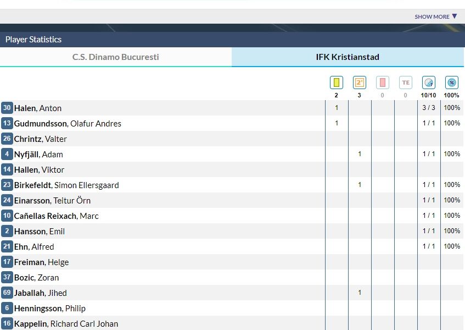This screenshot has width=465, height=330.
Task: Click Birkefeldt's 1 / 1 goals cell
Action: pyautogui.click(x=429, y=185)
